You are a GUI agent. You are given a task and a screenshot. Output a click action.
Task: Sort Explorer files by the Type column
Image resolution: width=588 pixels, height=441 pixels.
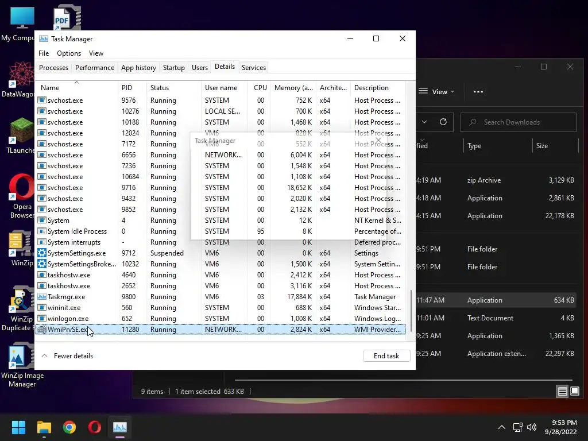497,146
